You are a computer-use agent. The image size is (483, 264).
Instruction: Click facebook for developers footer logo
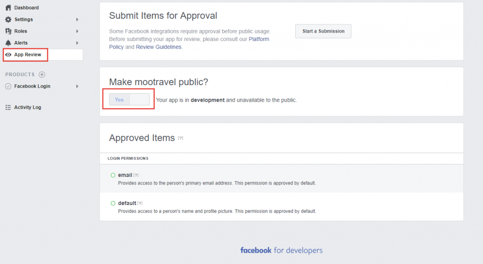click(x=281, y=250)
